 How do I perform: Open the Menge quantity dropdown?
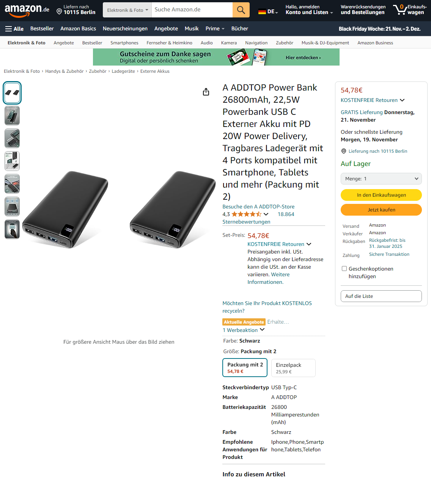coord(381,178)
